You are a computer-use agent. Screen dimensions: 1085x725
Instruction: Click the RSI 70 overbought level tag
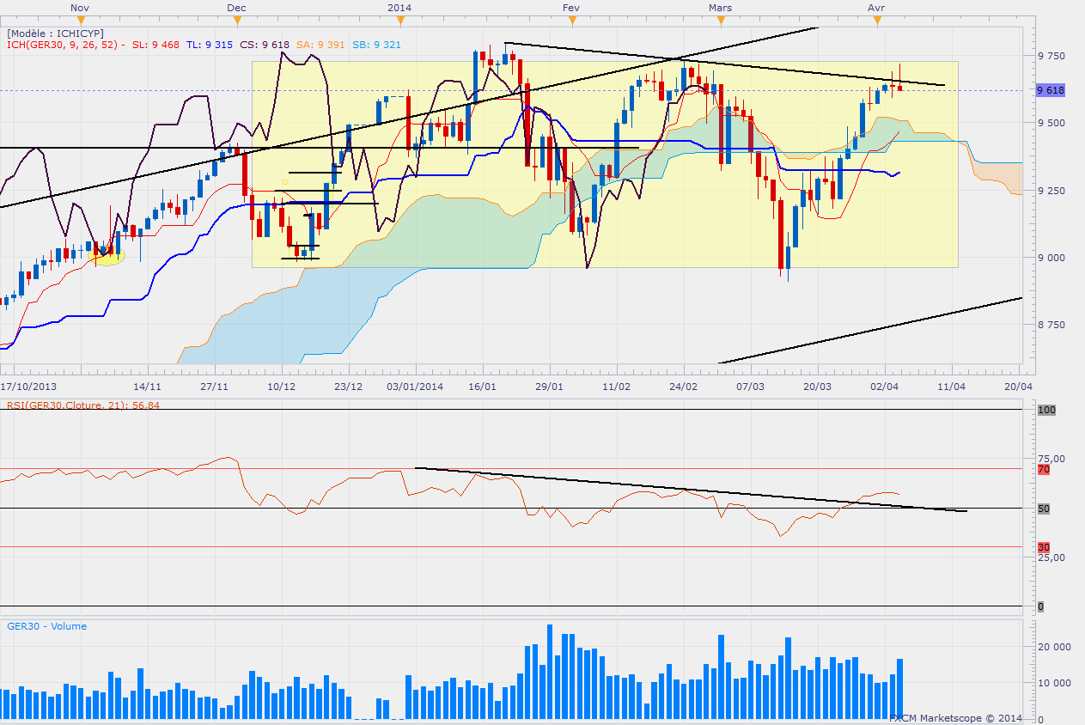point(1044,470)
